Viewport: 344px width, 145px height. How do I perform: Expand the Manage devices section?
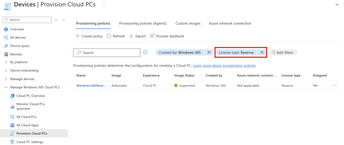(x=6, y=79)
